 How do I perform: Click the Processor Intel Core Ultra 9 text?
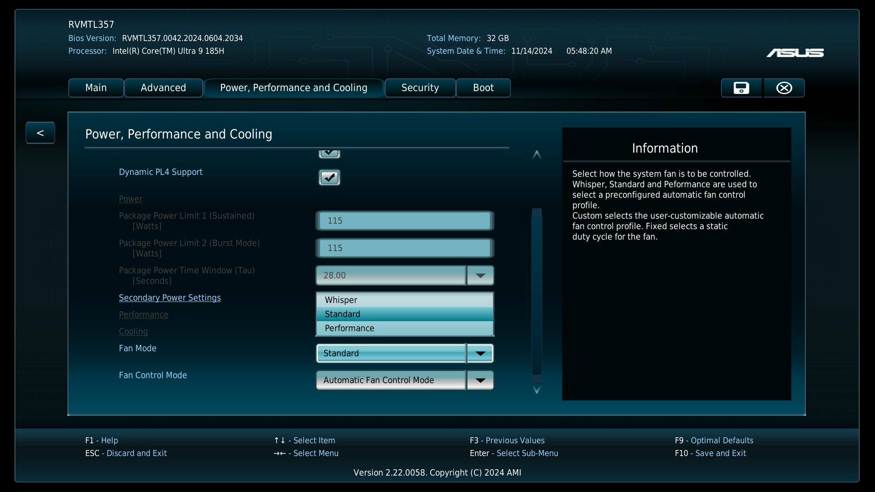168,51
